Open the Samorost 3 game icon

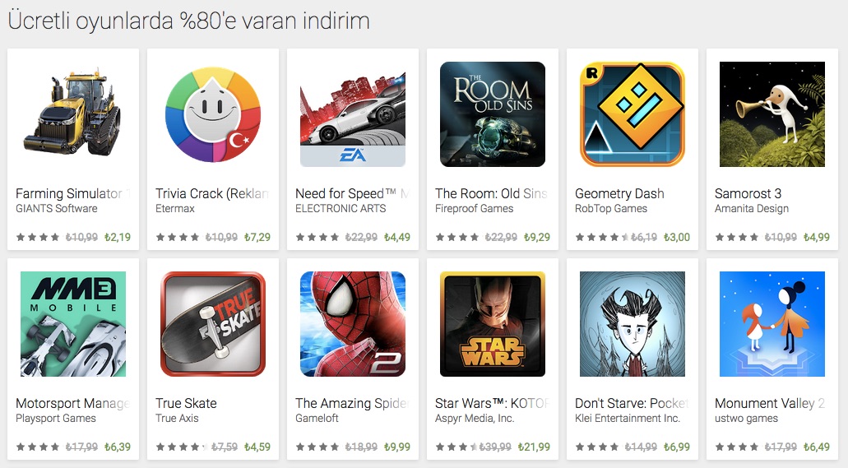(x=772, y=114)
